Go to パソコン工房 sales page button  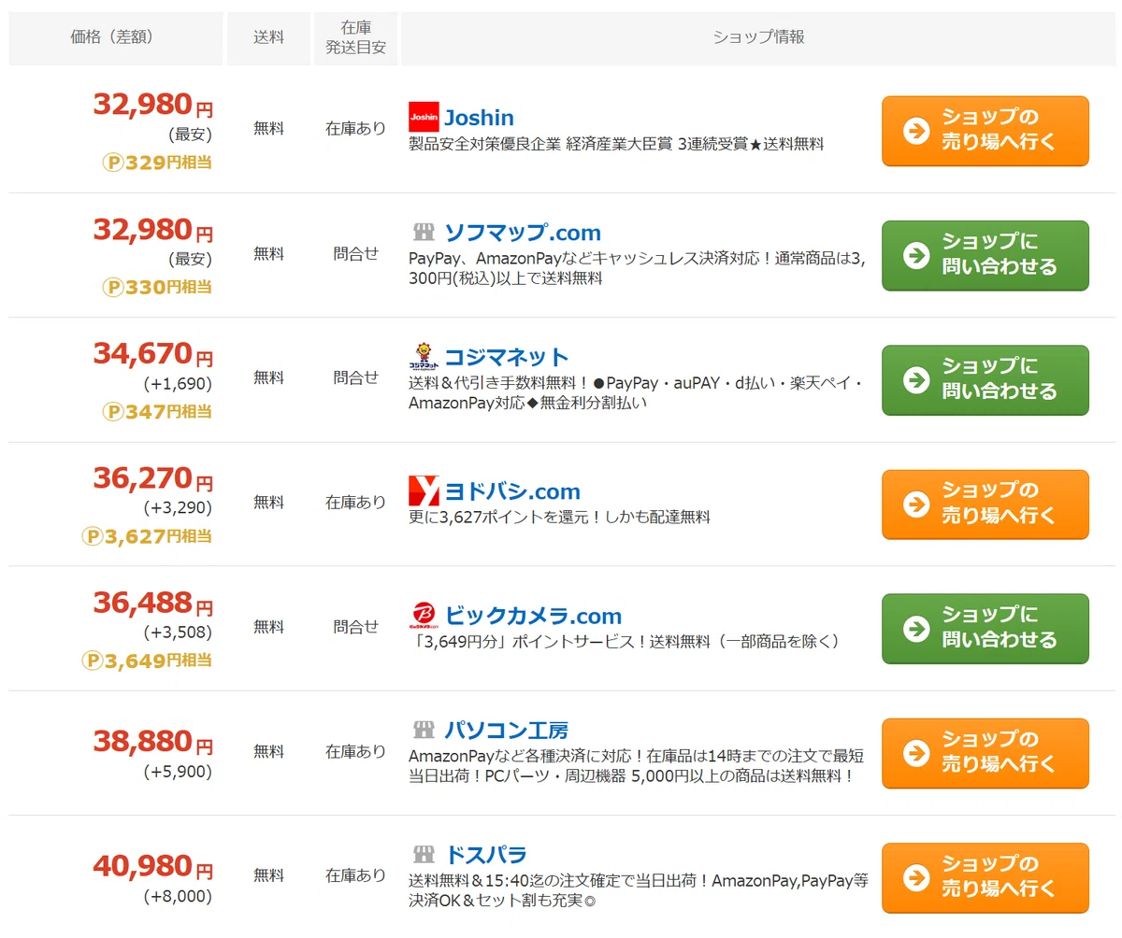click(985, 753)
